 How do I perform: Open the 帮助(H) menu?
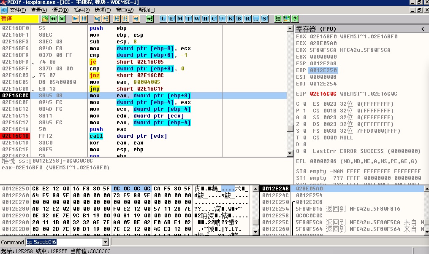[147, 10]
